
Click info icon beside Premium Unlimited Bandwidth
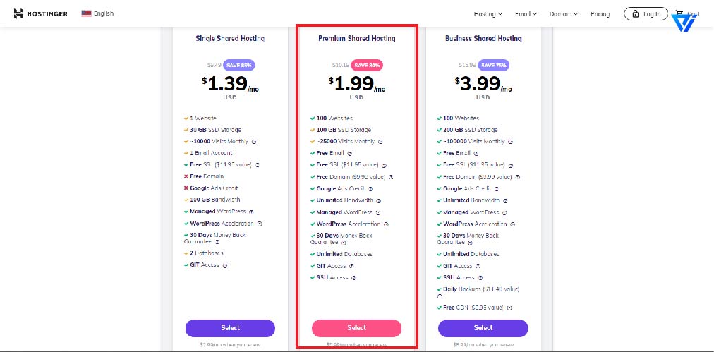pyautogui.click(x=379, y=200)
